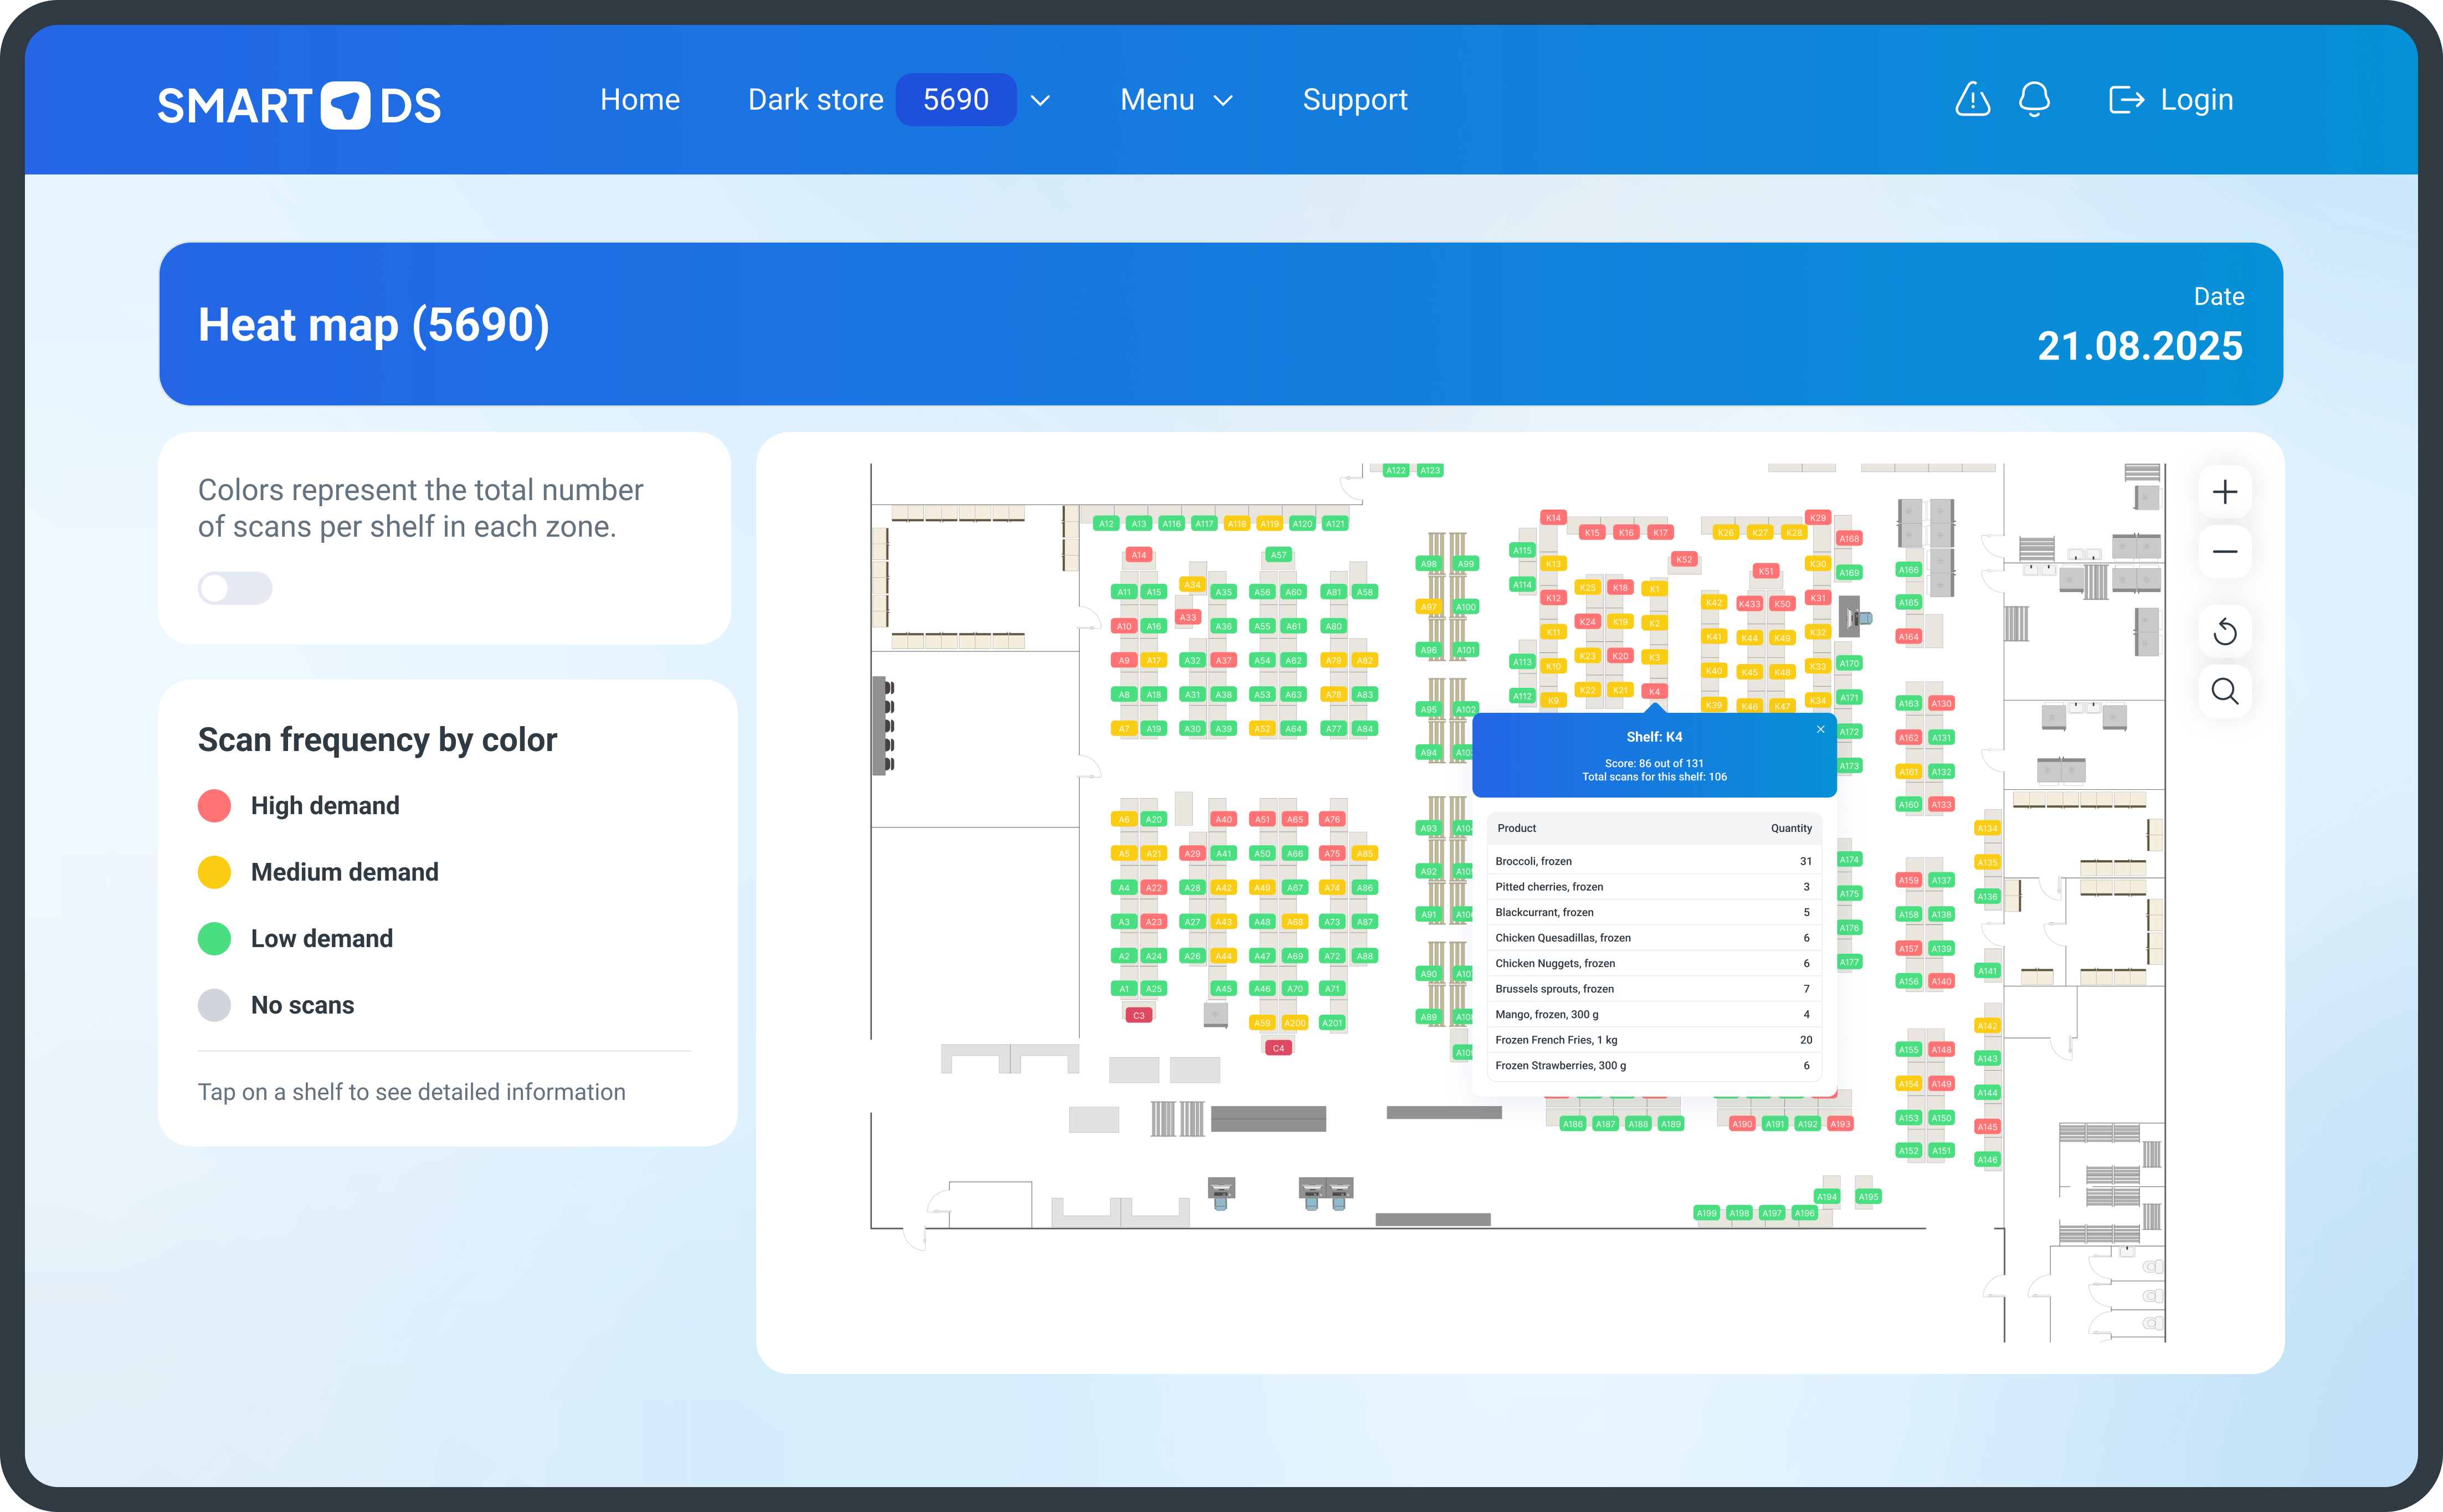Screen dimensions: 2443x1512
Task: Click the zoom in plus icon
Action: [2224, 492]
